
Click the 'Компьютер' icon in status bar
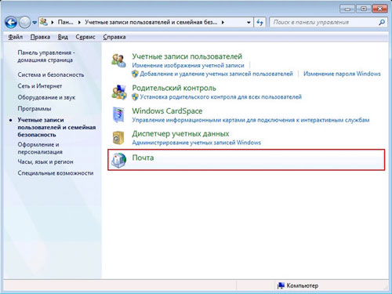[281, 285]
